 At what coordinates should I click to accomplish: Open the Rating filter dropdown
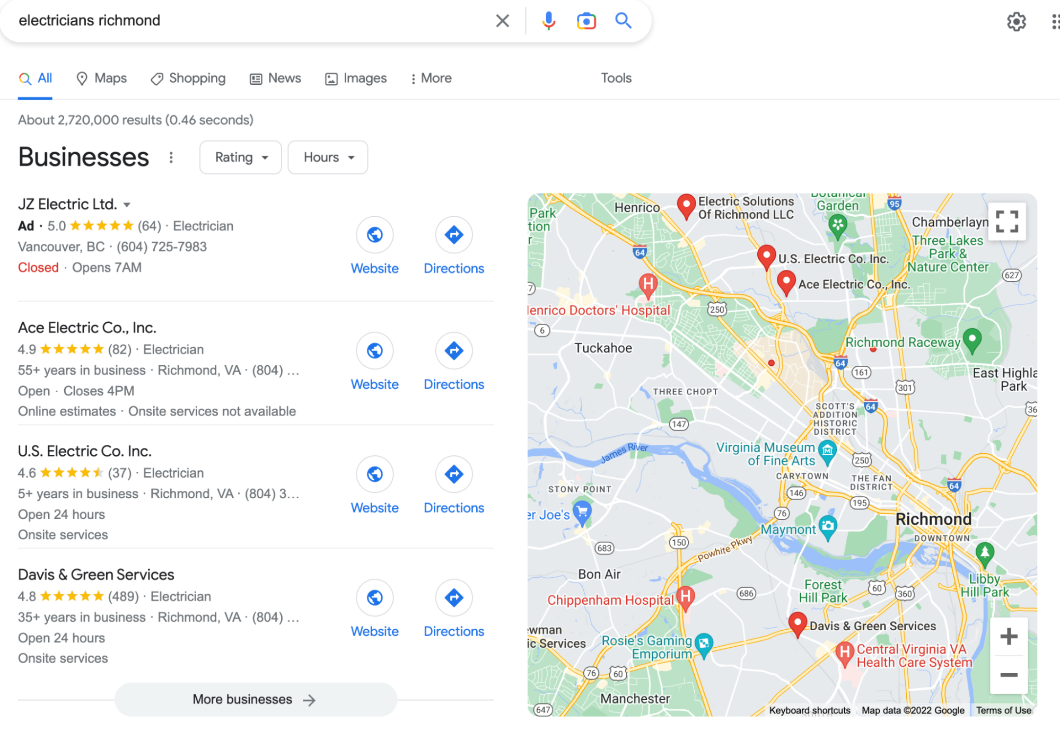click(240, 157)
